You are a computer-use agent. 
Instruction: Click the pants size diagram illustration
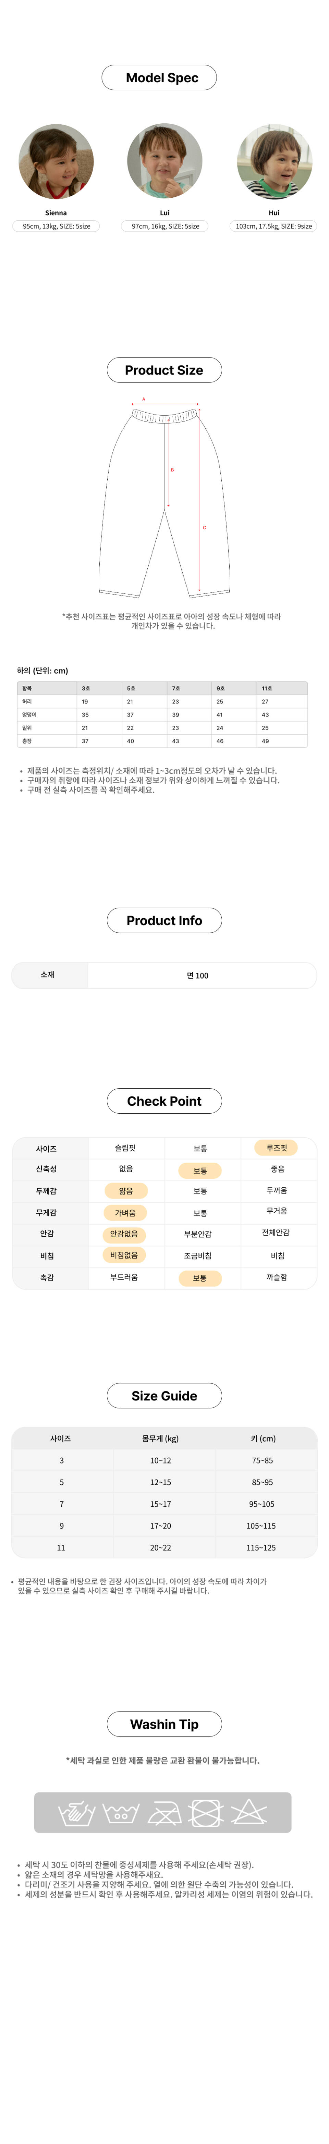[x=164, y=499]
